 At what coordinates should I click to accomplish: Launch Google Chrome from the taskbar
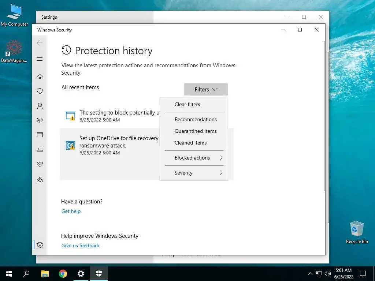(x=63, y=274)
